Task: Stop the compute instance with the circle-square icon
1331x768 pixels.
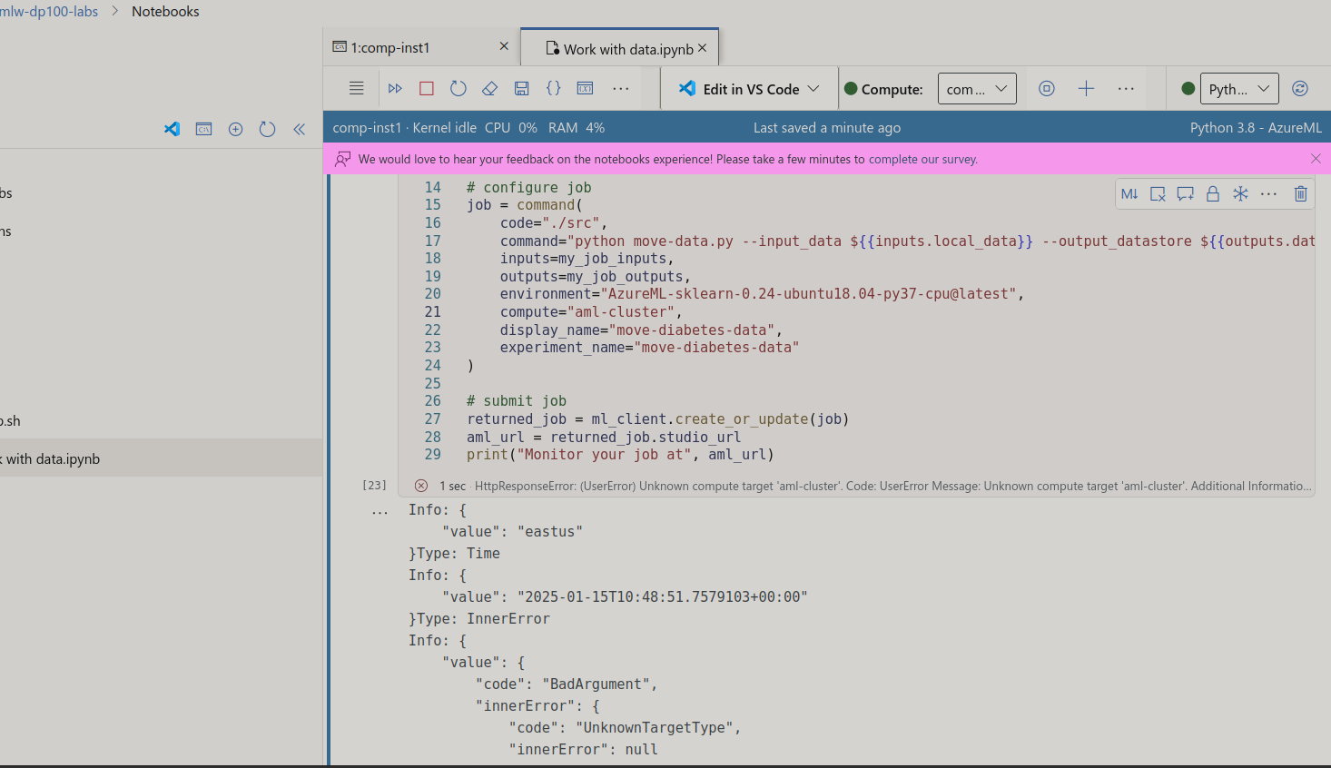Action: (x=1047, y=88)
